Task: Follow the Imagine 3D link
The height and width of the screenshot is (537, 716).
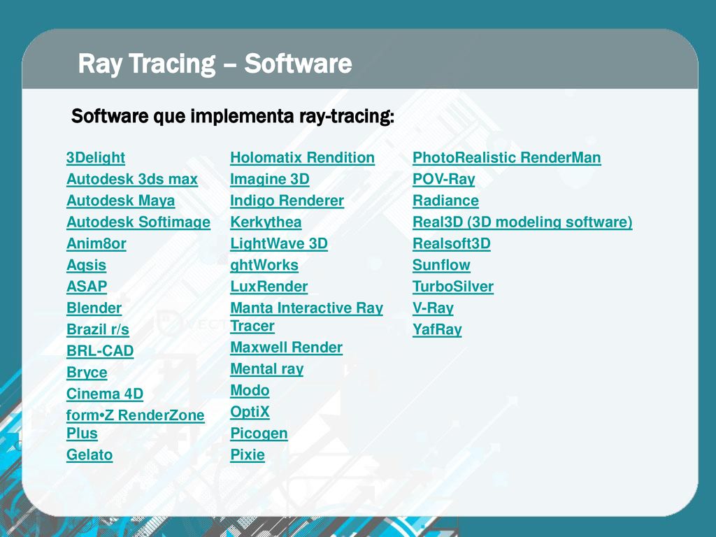Action: (270, 179)
